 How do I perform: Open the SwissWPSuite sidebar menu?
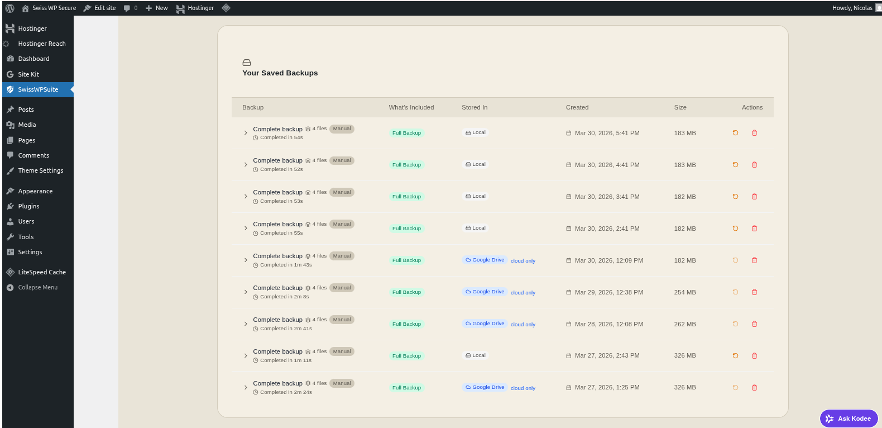coord(38,89)
